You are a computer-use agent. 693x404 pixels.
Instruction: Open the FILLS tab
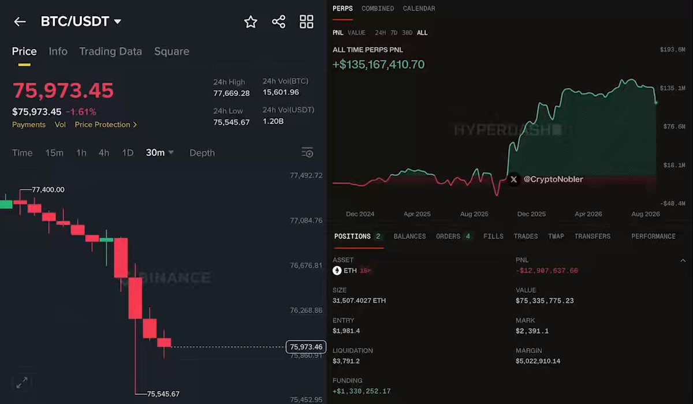493,237
